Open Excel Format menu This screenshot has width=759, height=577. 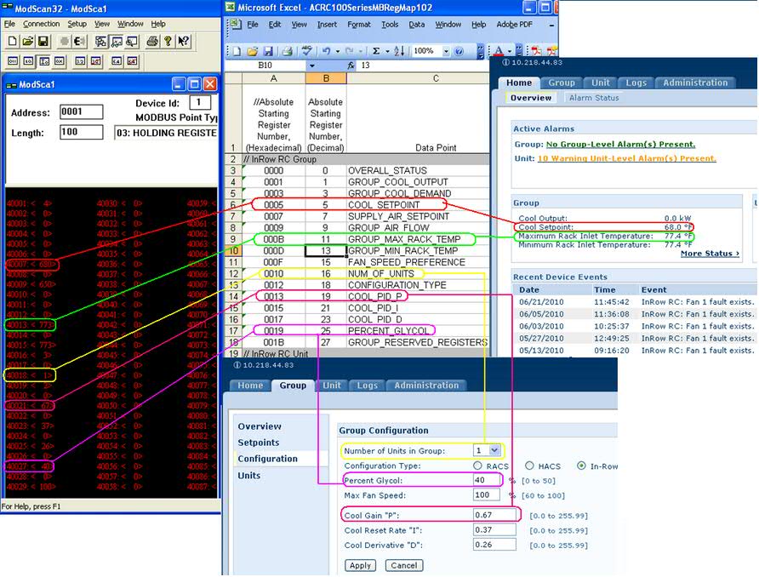359,24
